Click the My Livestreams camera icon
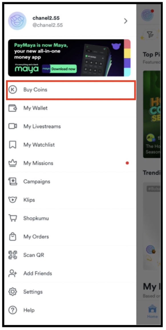Image resolution: width=166 pixels, height=330 pixels. point(13,126)
